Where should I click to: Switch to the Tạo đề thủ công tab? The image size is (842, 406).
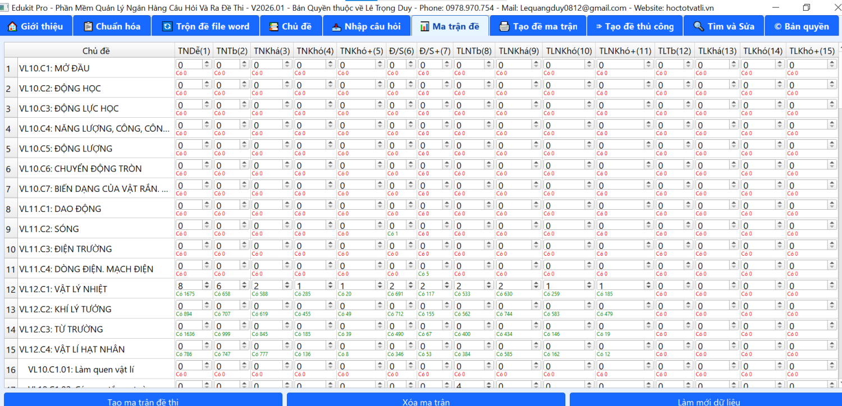coord(634,26)
